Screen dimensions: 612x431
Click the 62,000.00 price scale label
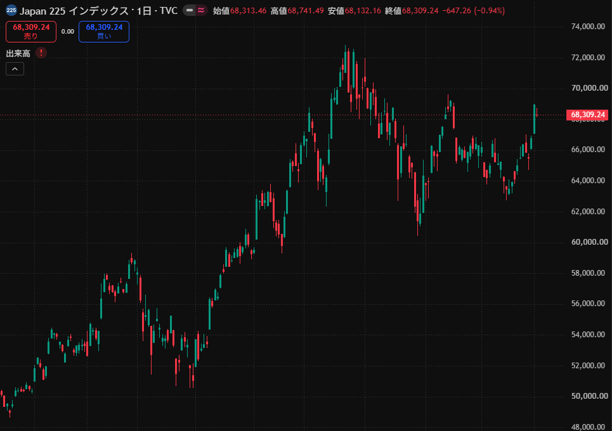pos(588,212)
